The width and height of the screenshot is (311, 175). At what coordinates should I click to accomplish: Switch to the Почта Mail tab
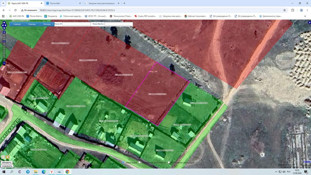point(63,3)
